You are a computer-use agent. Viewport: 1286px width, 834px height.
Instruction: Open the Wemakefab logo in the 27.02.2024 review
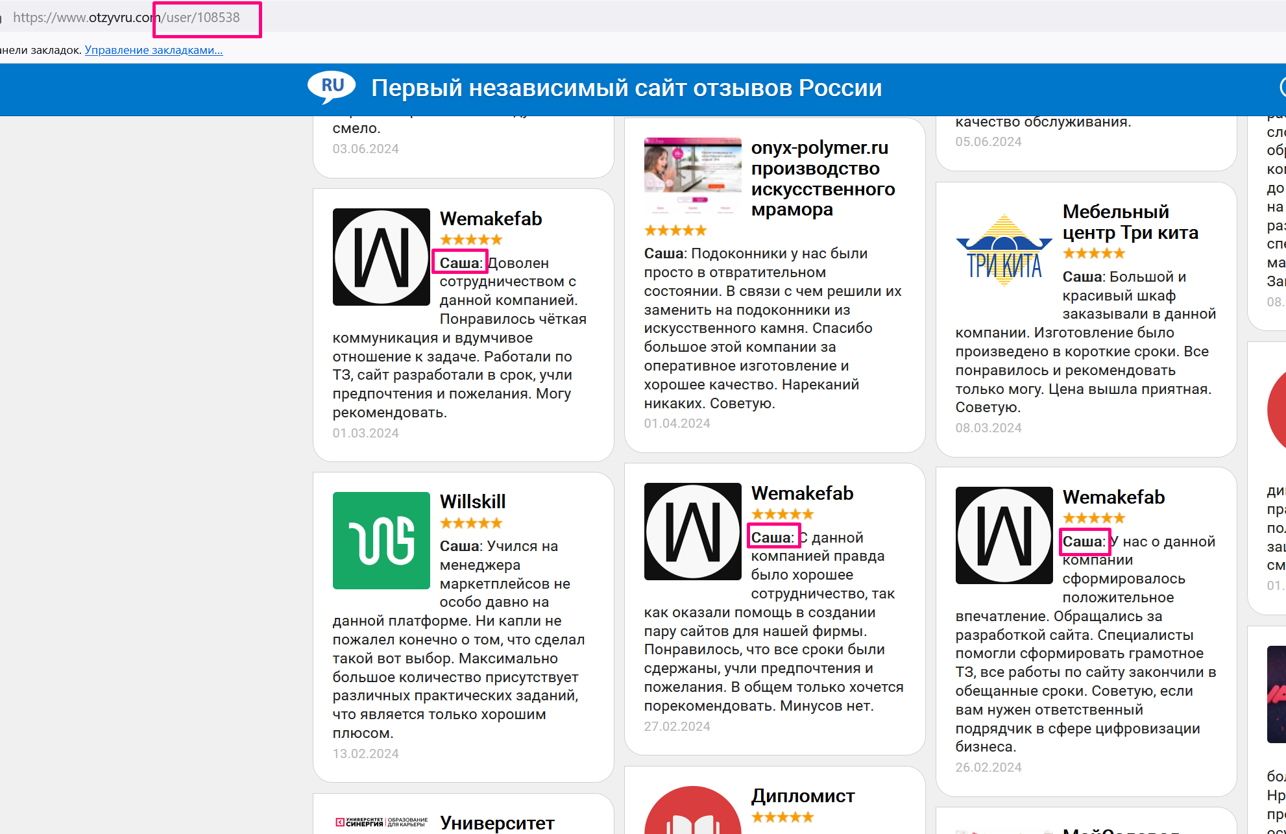pyautogui.click(x=692, y=532)
